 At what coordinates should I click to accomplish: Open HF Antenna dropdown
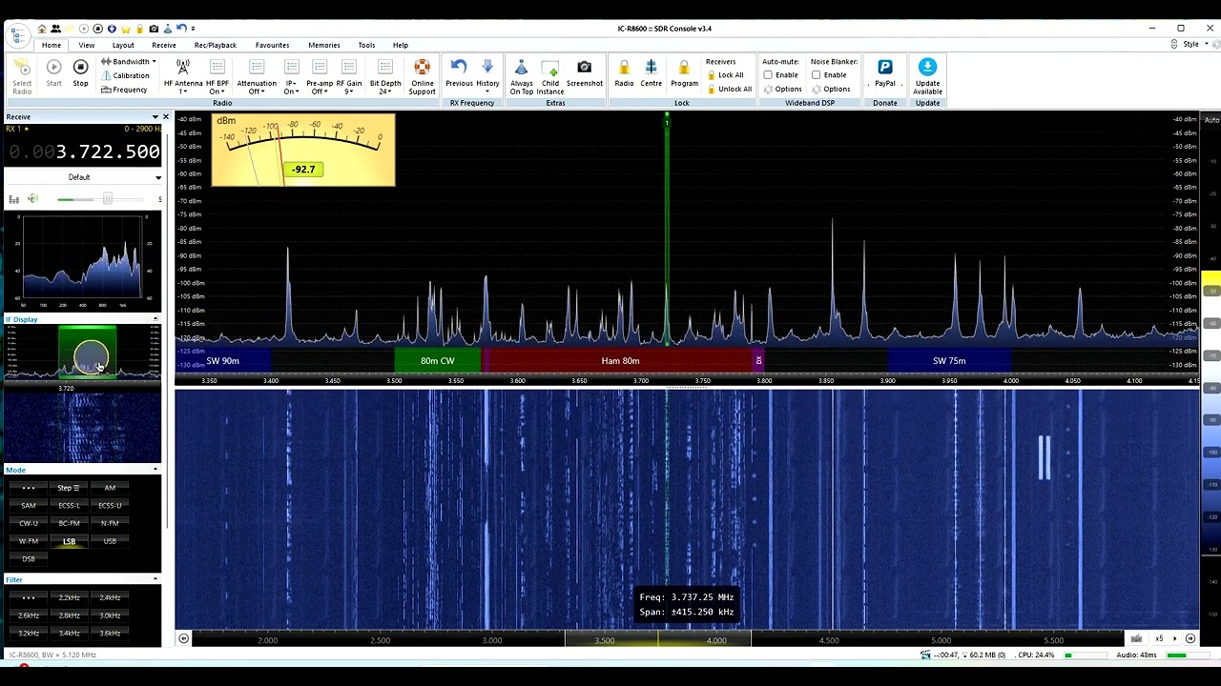click(x=183, y=76)
